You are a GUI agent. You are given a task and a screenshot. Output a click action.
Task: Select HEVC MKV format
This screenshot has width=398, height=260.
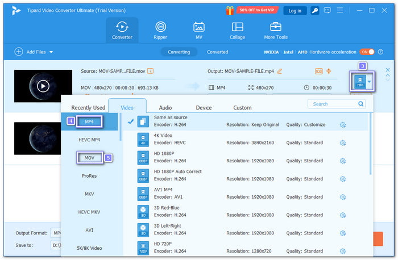coord(89,212)
